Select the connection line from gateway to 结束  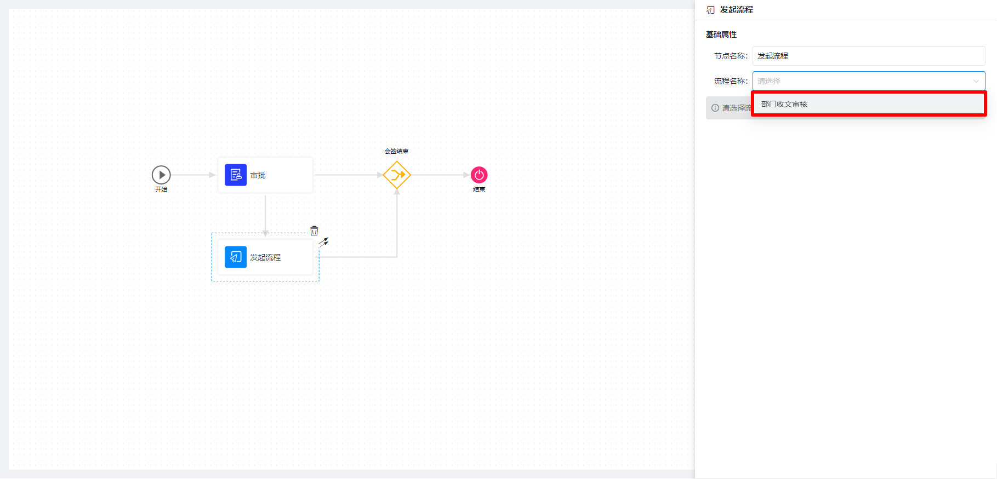click(x=438, y=175)
